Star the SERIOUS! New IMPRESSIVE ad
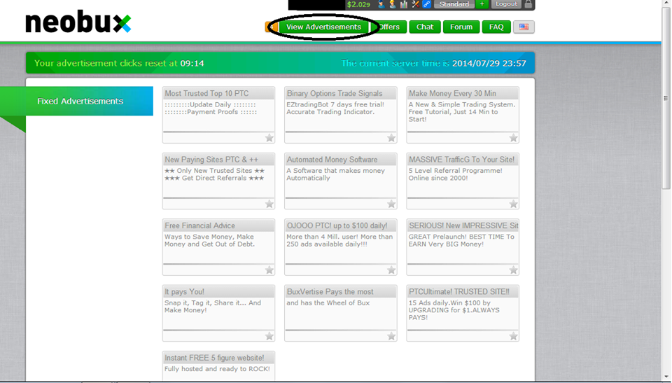 point(513,270)
